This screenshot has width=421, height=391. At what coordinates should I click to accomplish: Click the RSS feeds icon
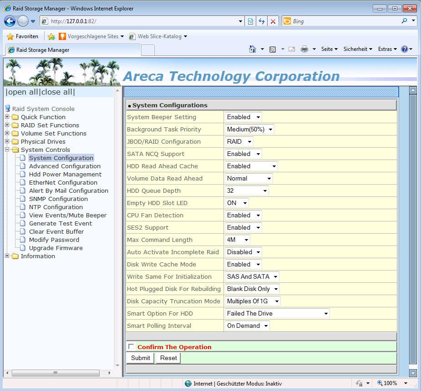click(273, 50)
